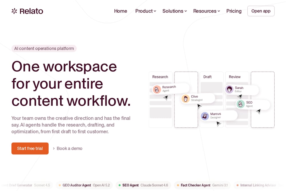Click the Marcus Designer avatar icon

coord(205,116)
